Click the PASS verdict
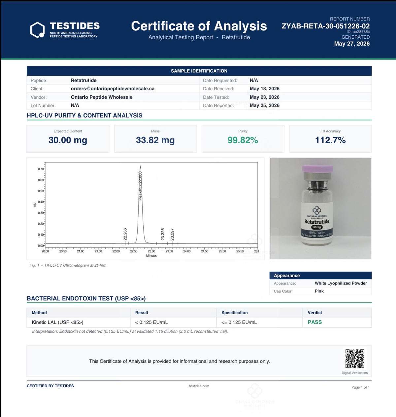This screenshot has width=396, height=417. click(315, 322)
